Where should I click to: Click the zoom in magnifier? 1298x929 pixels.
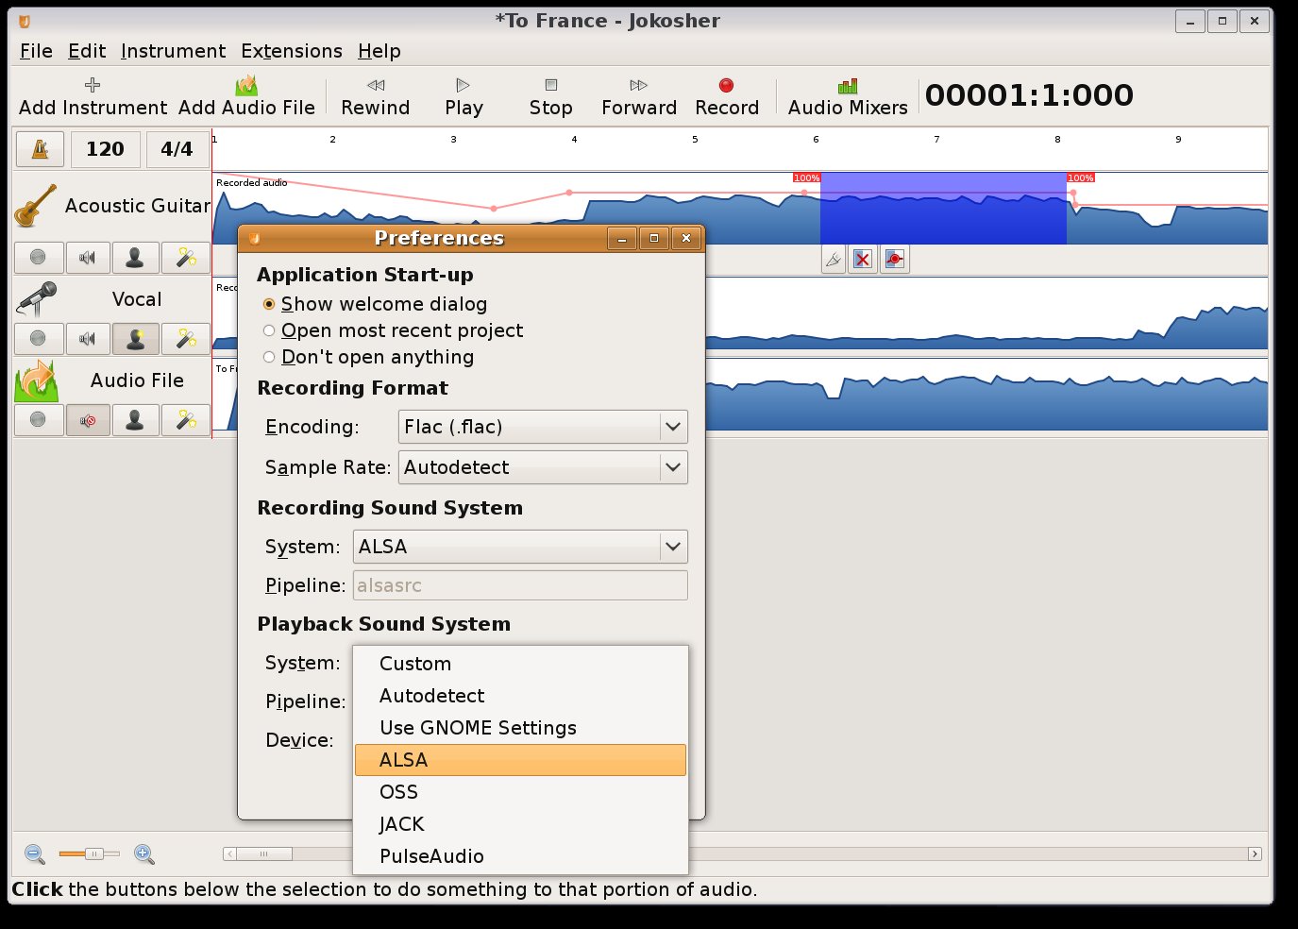144,854
